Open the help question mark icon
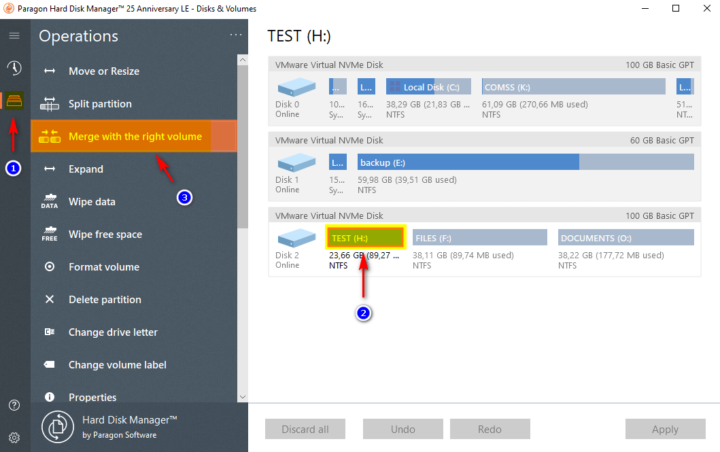This screenshot has height=452, width=720. [x=14, y=404]
